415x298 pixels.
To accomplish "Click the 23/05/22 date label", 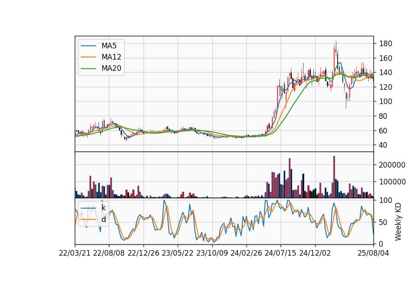I will tap(178, 253).
